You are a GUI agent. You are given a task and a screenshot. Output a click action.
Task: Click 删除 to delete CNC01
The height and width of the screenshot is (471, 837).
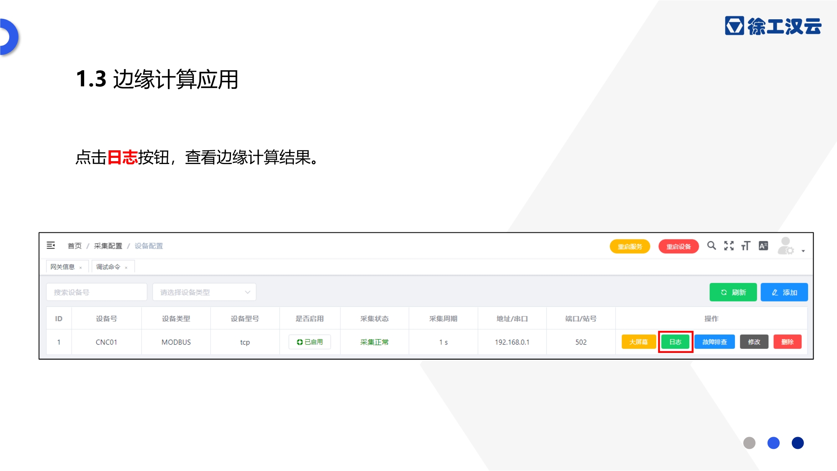pos(788,342)
